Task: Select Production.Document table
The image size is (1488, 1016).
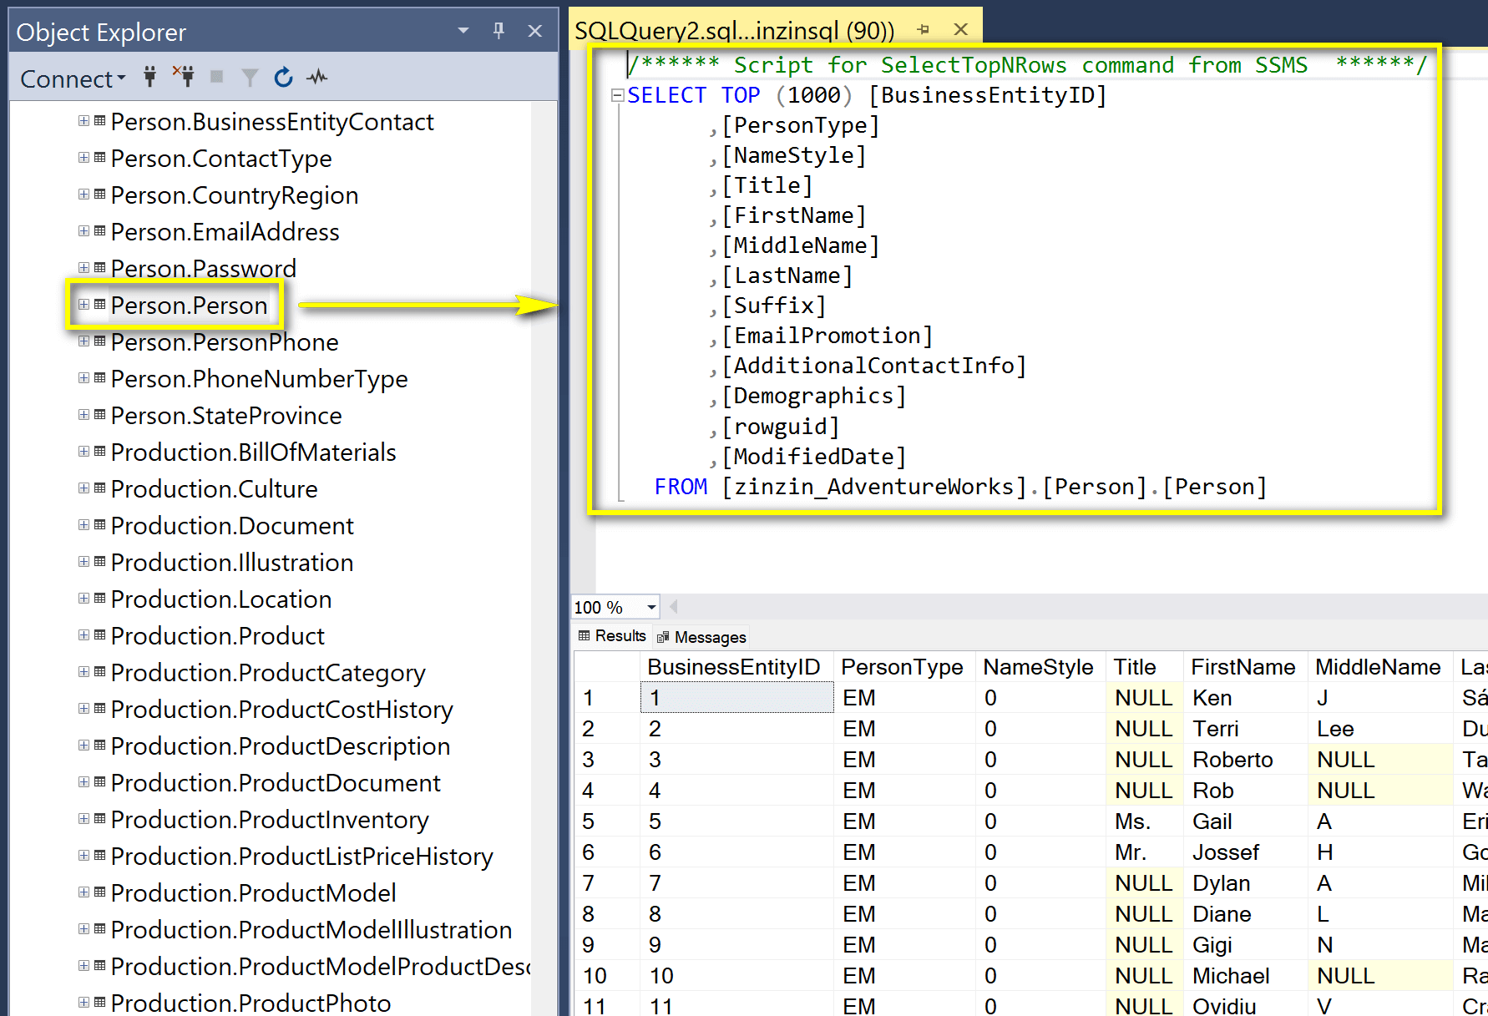Action: pyautogui.click(x=232, y=526)
